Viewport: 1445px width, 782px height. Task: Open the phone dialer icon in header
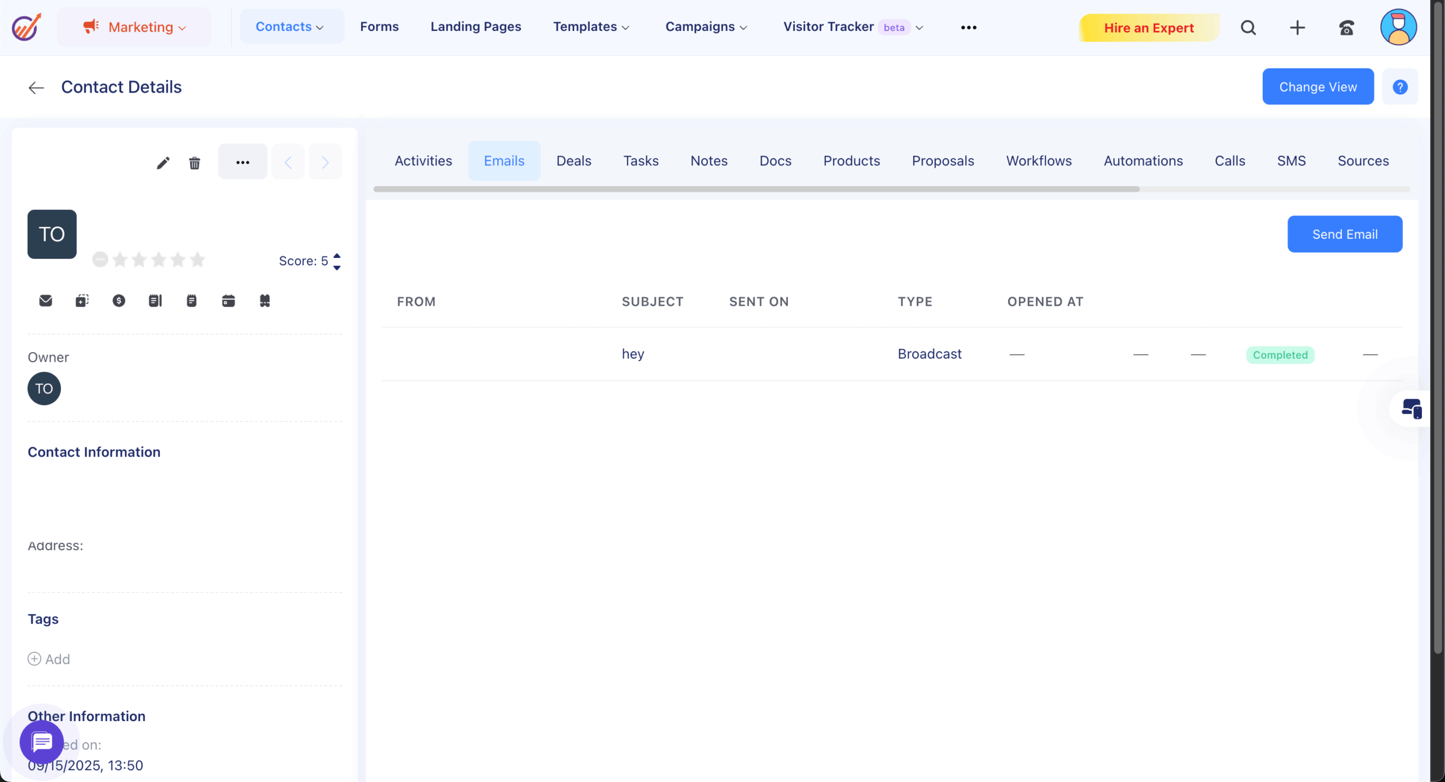pyautogui.click(x=1346, y=28)
